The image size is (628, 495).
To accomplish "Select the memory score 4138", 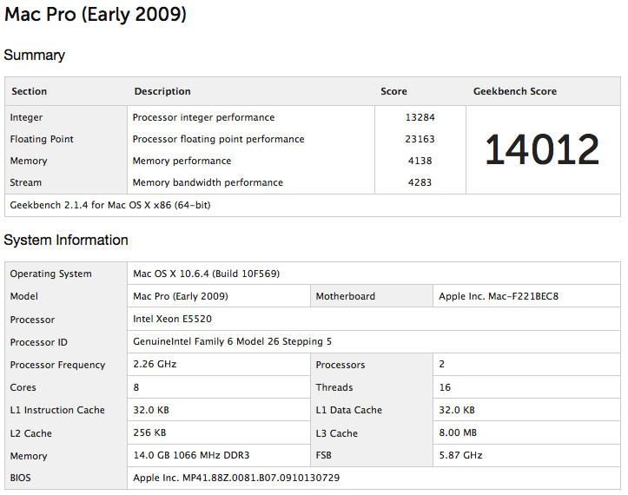I will point(420,161).
